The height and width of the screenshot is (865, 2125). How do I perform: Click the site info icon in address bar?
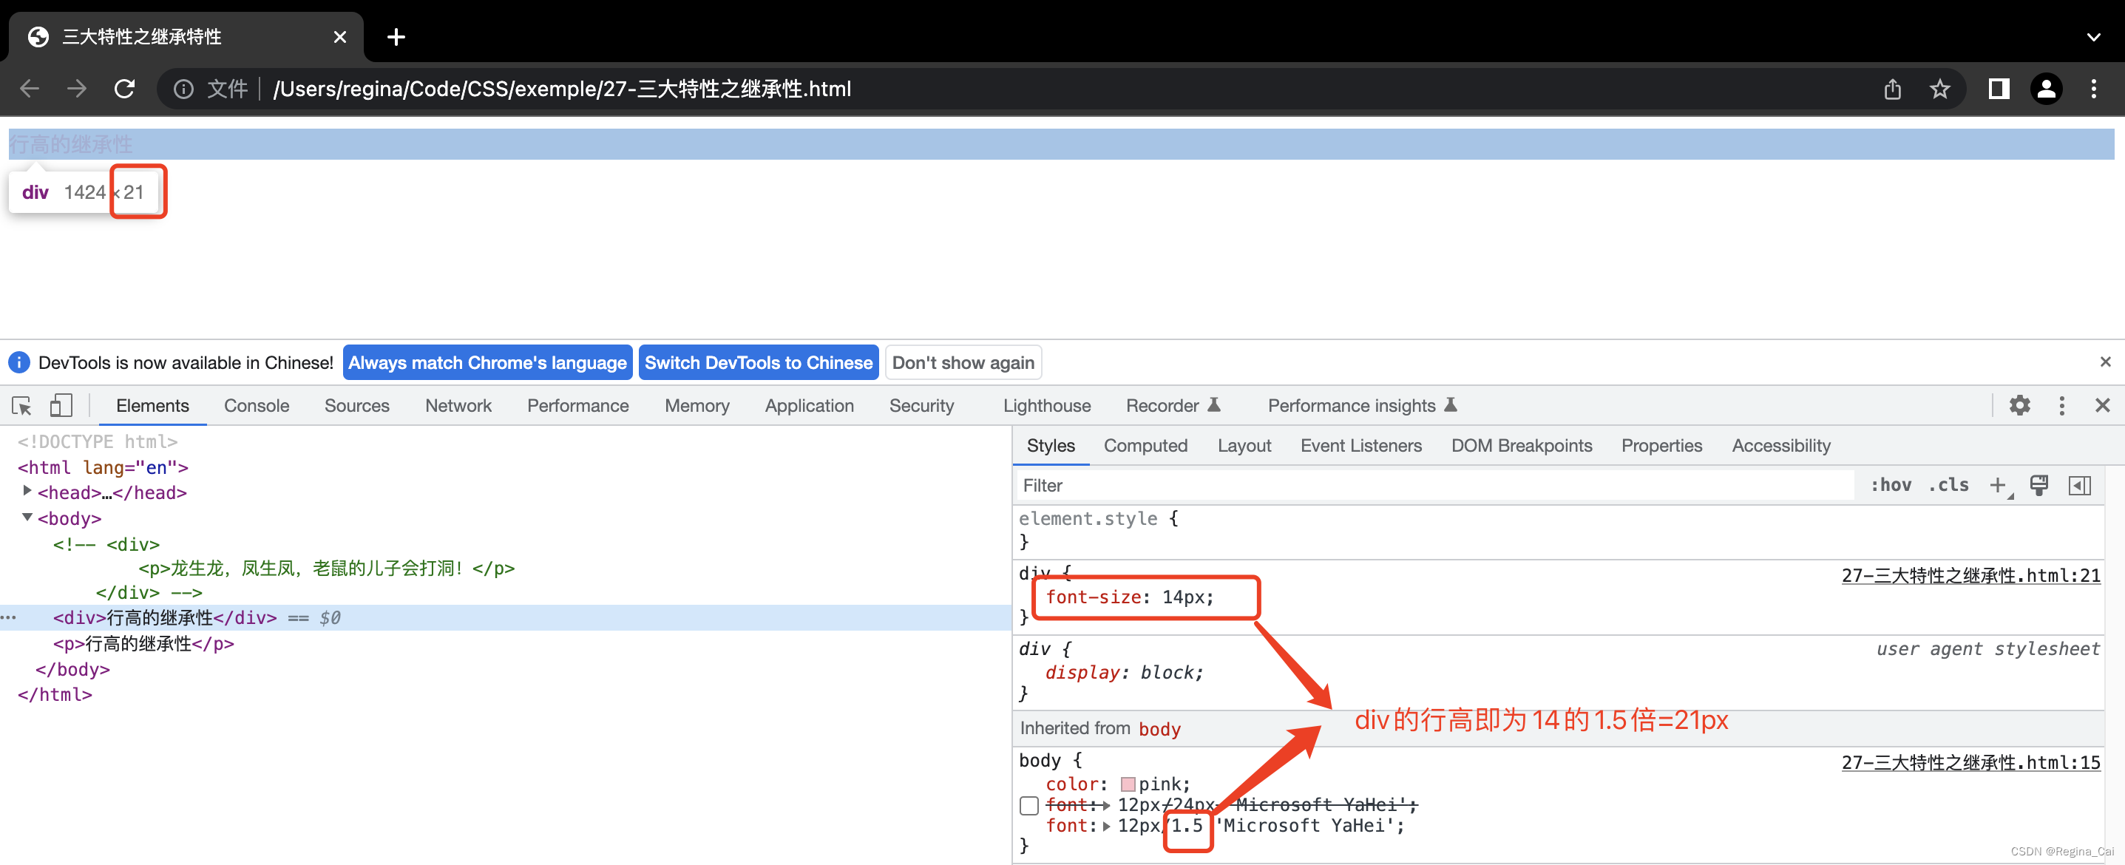click(x=183, y=89)
